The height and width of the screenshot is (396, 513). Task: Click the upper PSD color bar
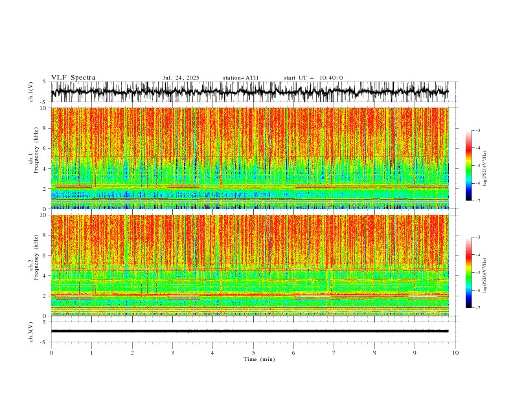[x=468, y=166]
